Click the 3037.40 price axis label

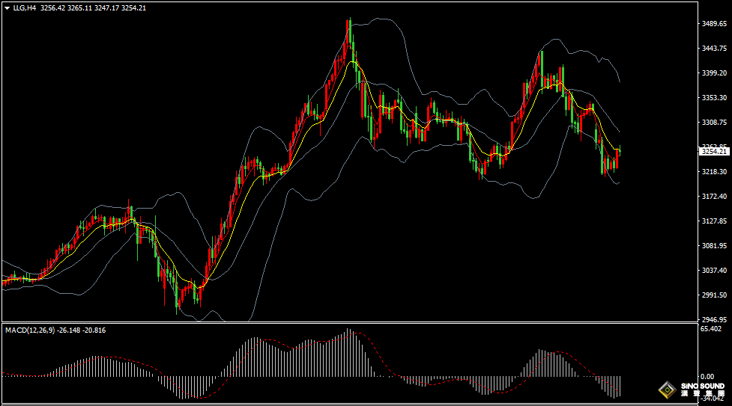tap(714, 271)
